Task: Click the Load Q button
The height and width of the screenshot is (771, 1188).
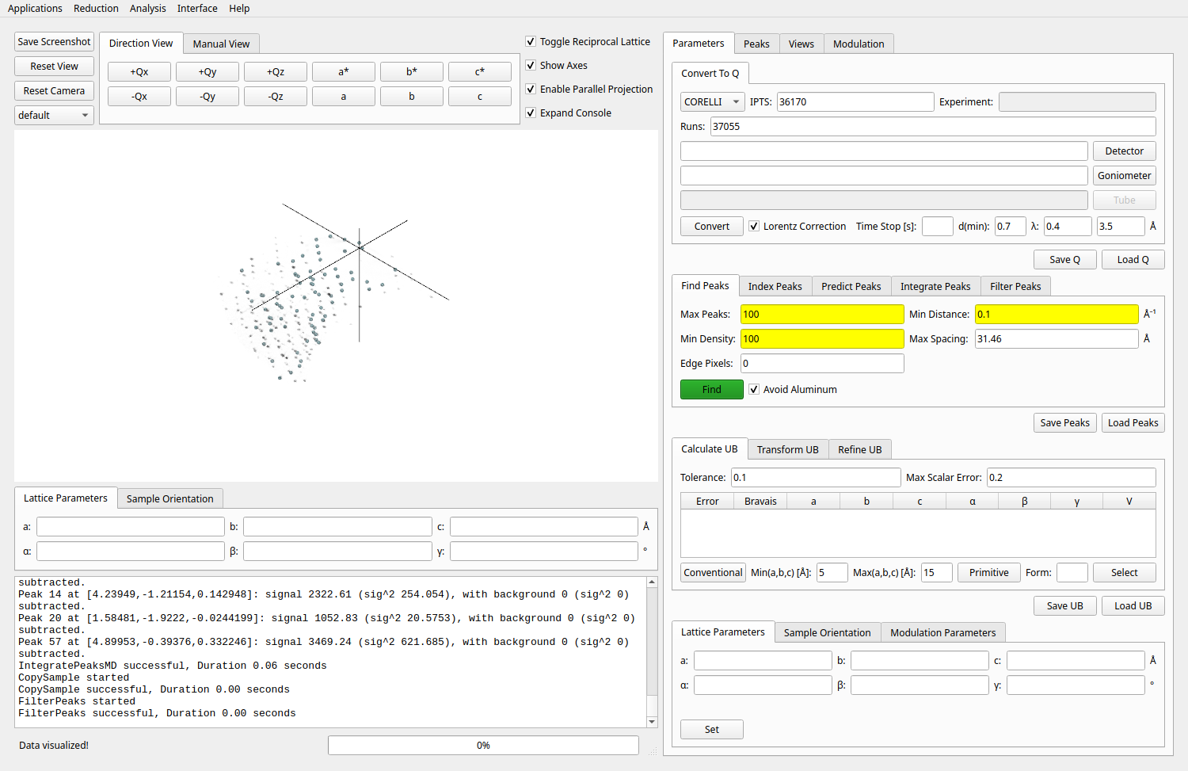Action: pyautogui.click(x=1133, y=259)
